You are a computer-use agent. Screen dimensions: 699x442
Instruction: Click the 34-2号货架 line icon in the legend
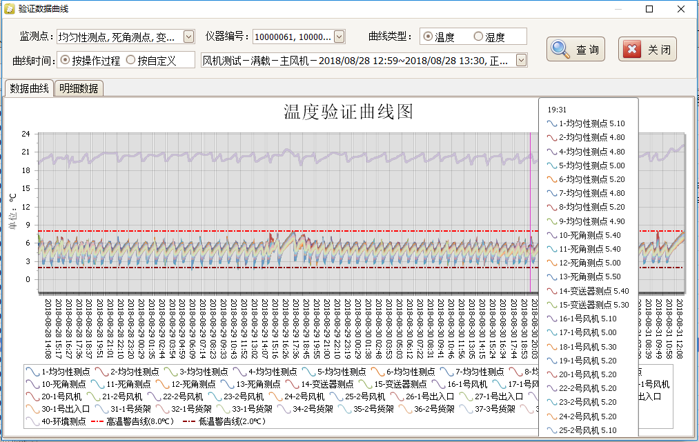click(284, 409)
